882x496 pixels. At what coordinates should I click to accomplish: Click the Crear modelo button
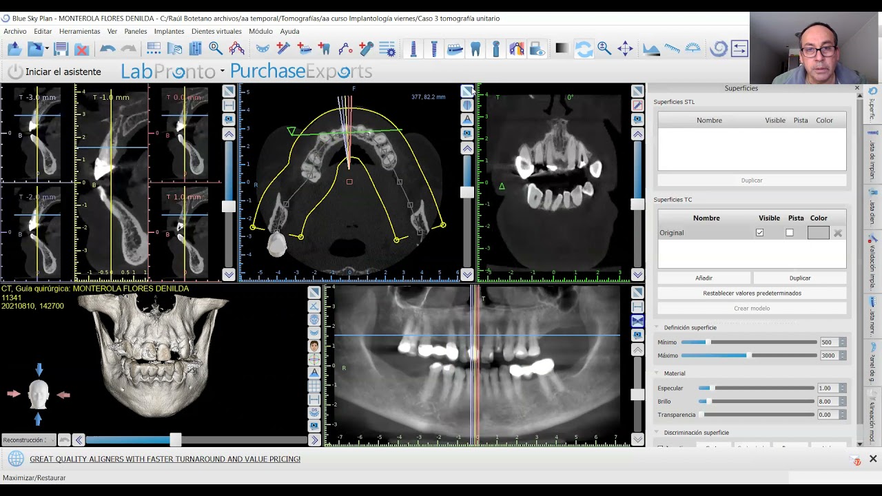point(752,309)
